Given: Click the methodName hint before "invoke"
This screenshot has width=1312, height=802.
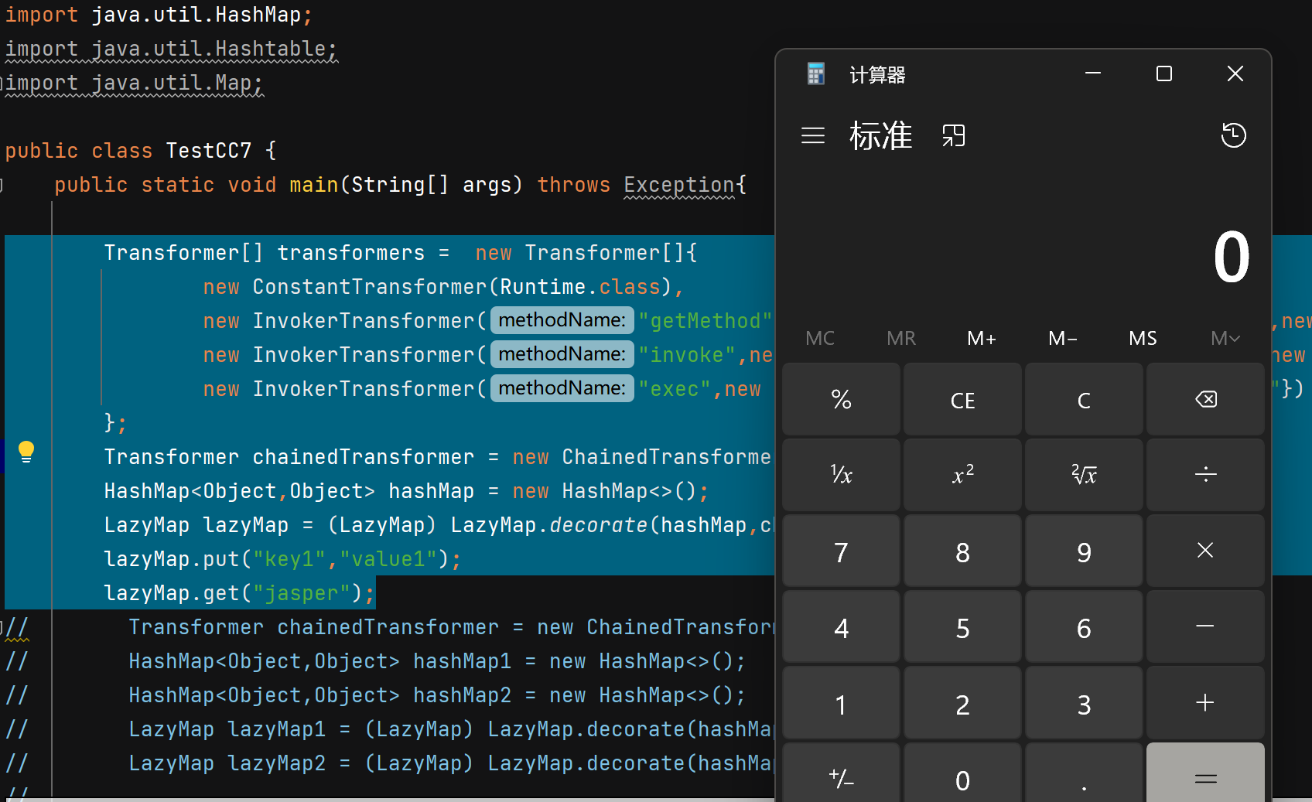Looking at the screenshot, I should pos(562,354).
